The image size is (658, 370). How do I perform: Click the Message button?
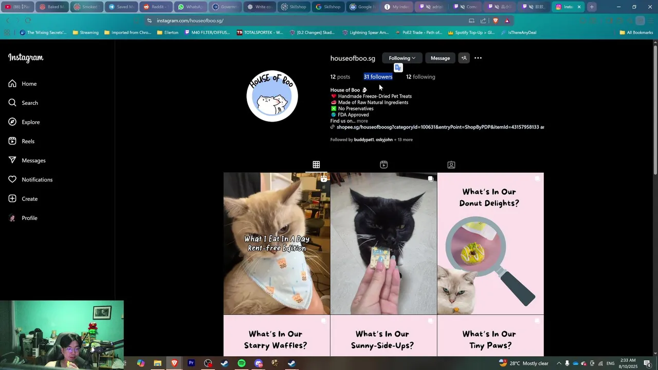(440, 58)
